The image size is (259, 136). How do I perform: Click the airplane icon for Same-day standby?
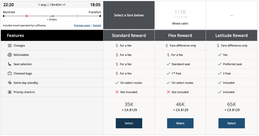[x=10, y=83]
